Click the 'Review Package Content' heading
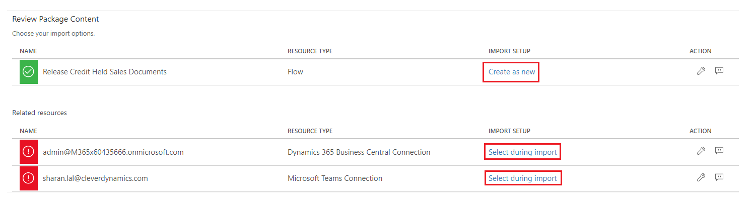 (x=55, y=19)
